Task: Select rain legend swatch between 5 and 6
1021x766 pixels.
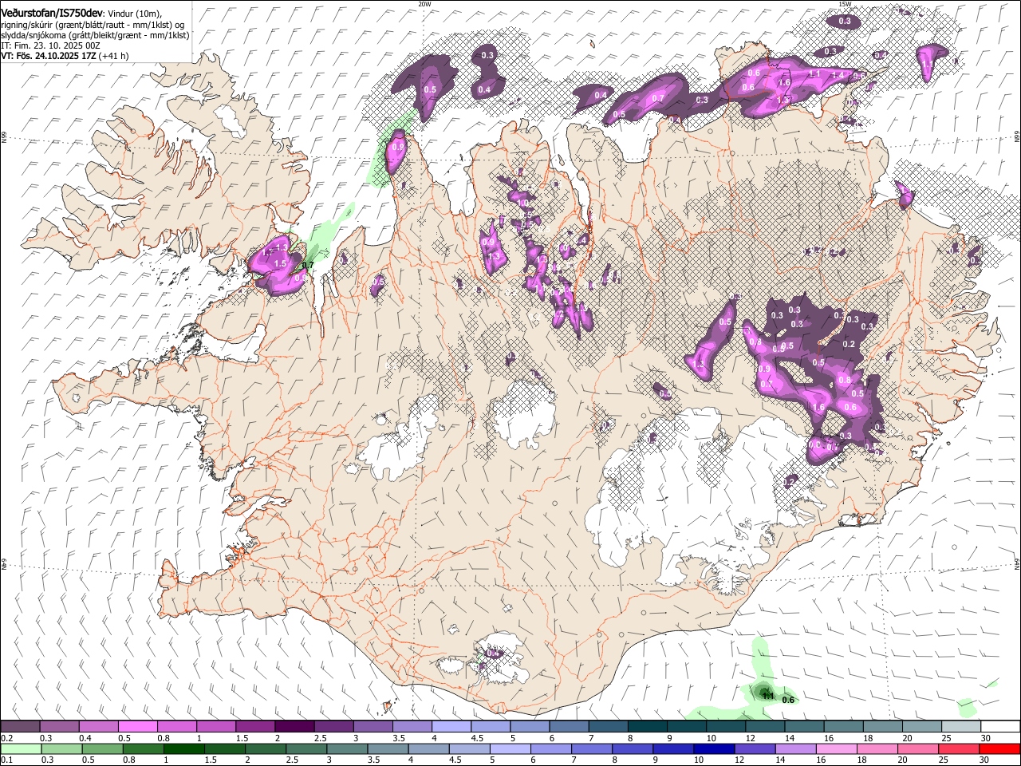Action: point(510,748)
